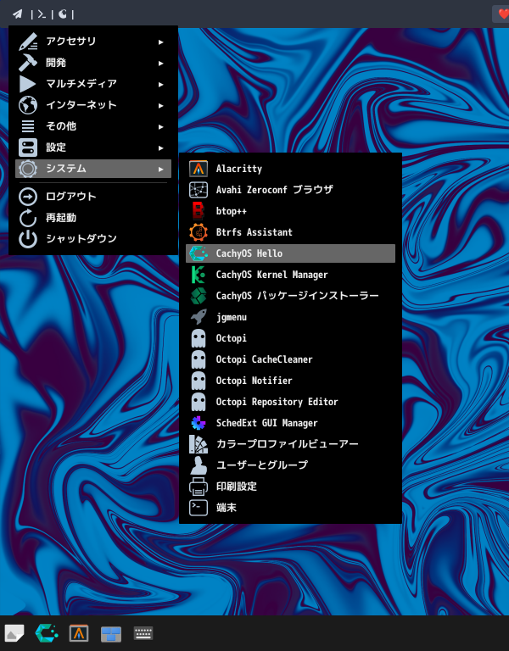509x651 pixels.
Task: Click the Alacritty icon in bottom taskbar
Action: 79,633
